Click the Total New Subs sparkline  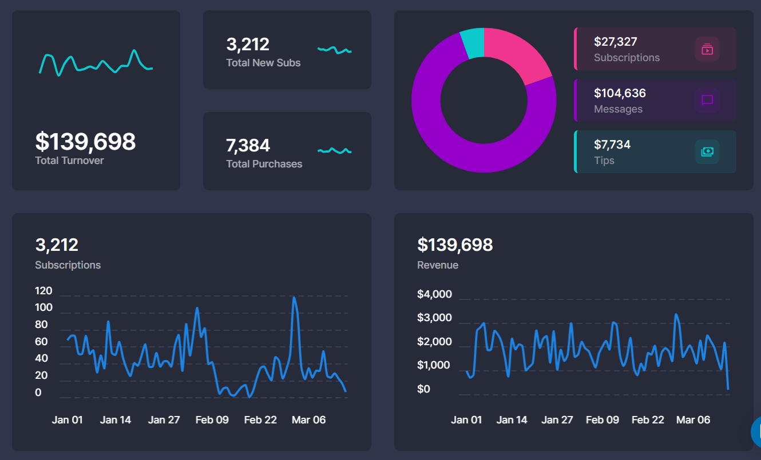coord(335,50)
